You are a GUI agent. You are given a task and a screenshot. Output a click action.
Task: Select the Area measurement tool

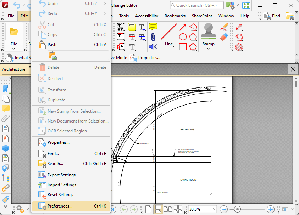point(239,47)
